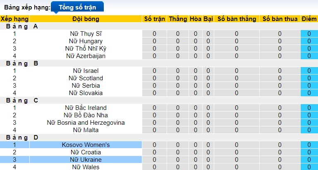This screenshot has width=318, height=170.
Task: Click the Số bàn thắng column header
Action: [x=237, y=19]
